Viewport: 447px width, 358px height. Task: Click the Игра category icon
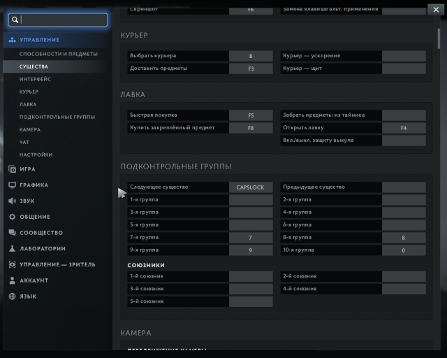pyautogui.click(x=12, y=169)
